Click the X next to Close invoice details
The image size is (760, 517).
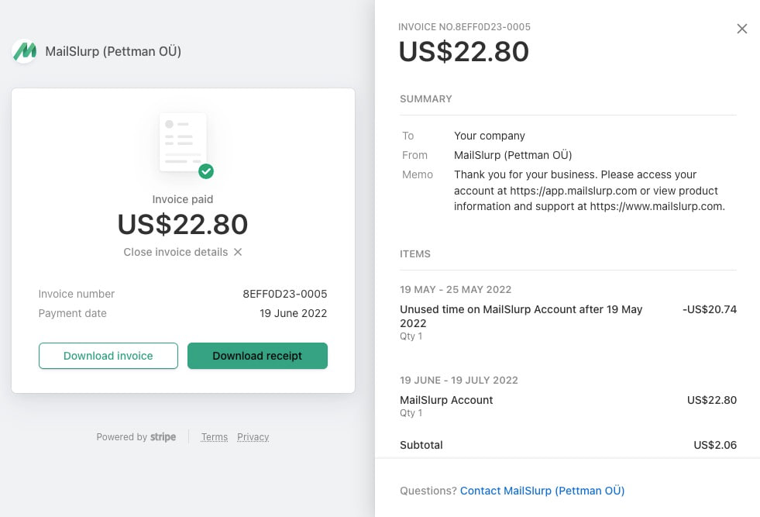click(238, 252)
